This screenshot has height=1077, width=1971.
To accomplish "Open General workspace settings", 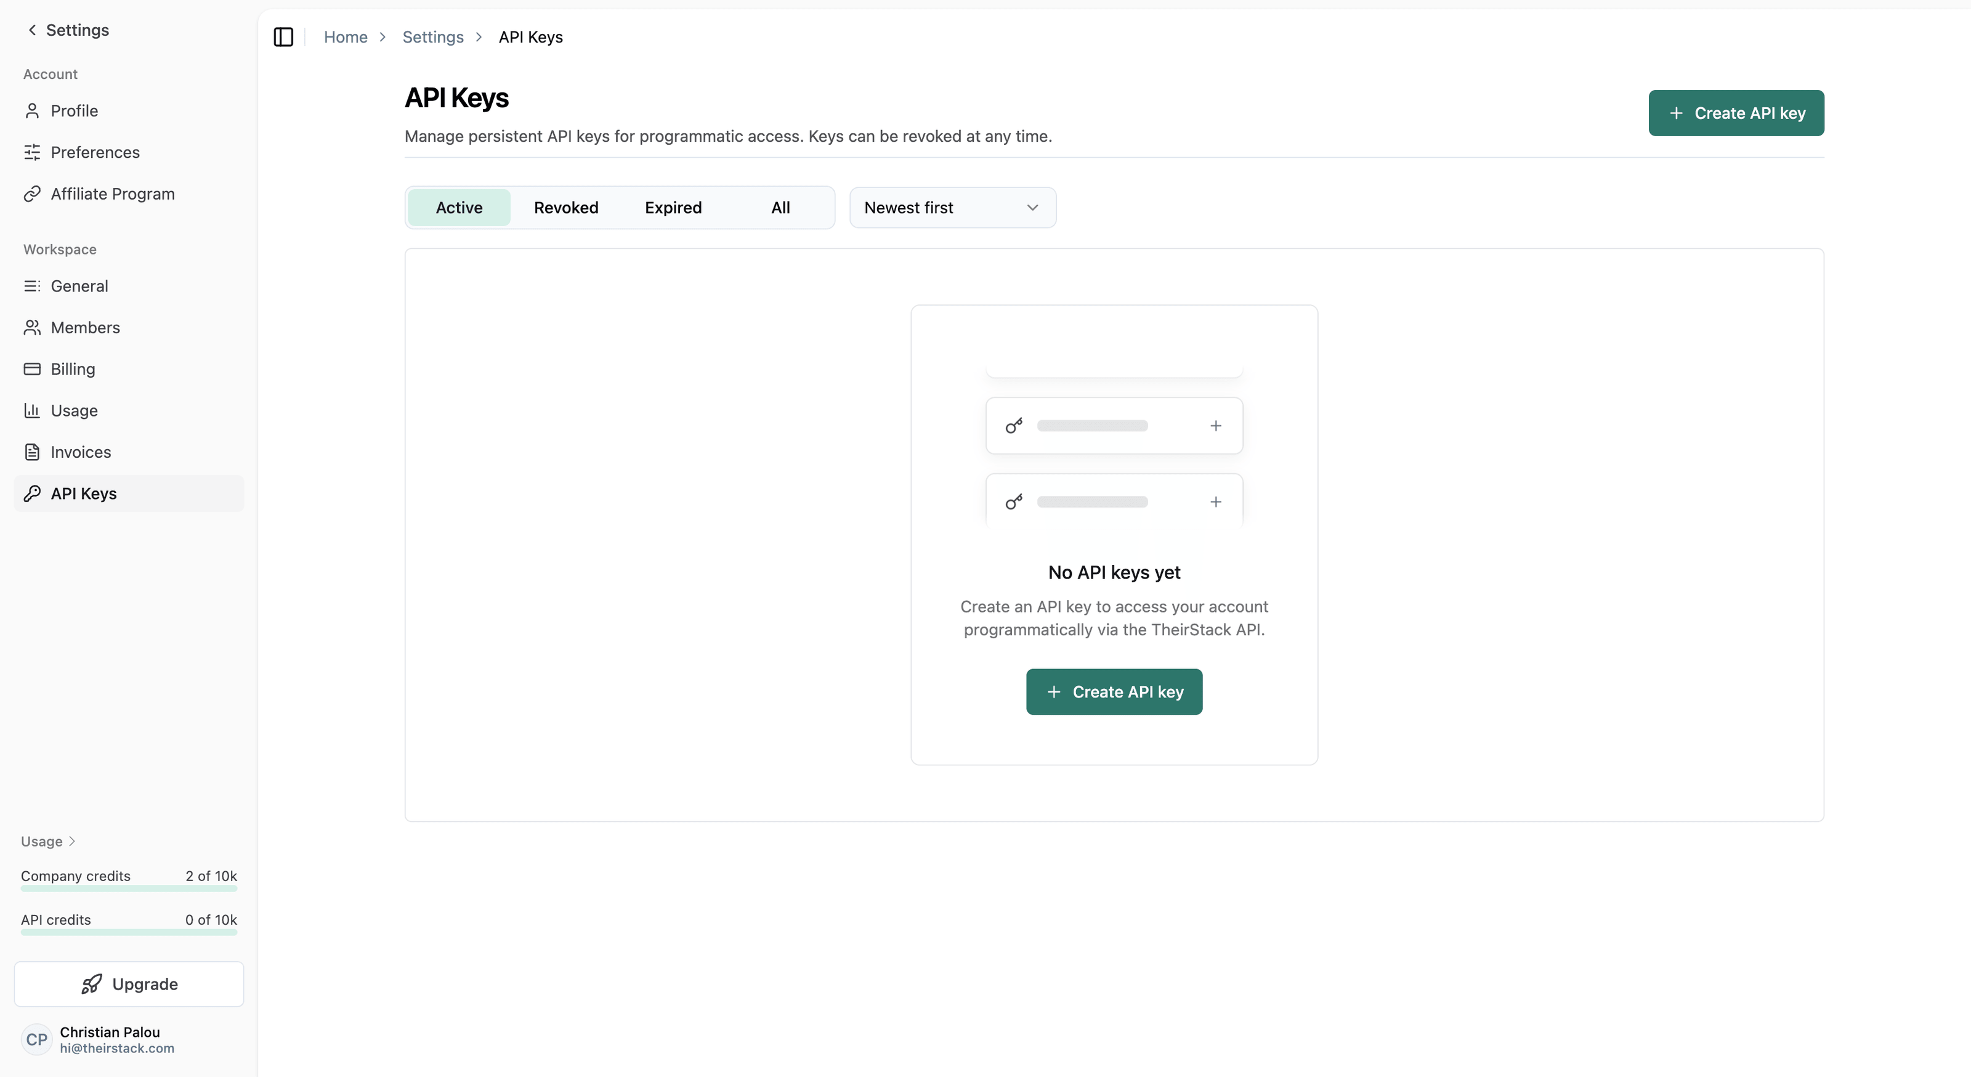I will (x=79, y=287).
